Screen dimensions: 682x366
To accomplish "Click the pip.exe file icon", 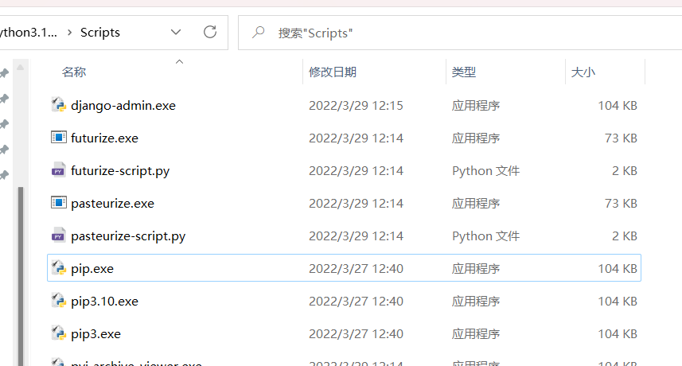I will click(58, 268).
